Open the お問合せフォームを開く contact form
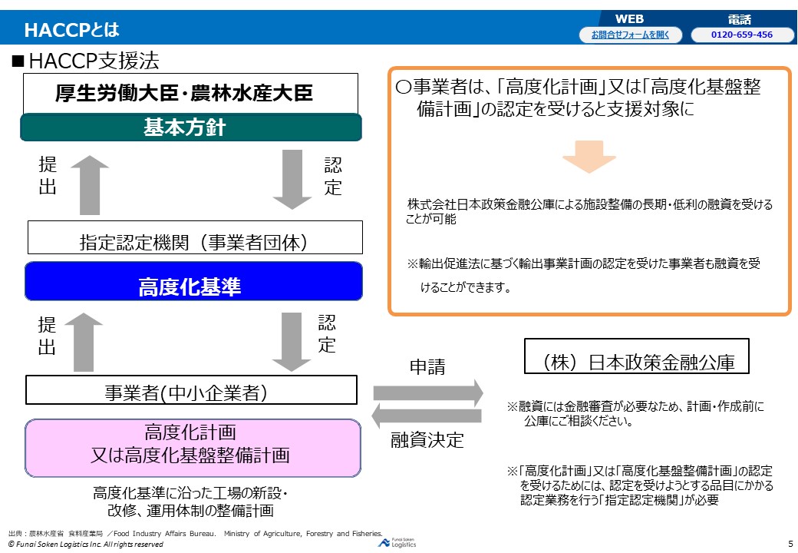The width and height of the screenshot is (798, 553). 629,35
